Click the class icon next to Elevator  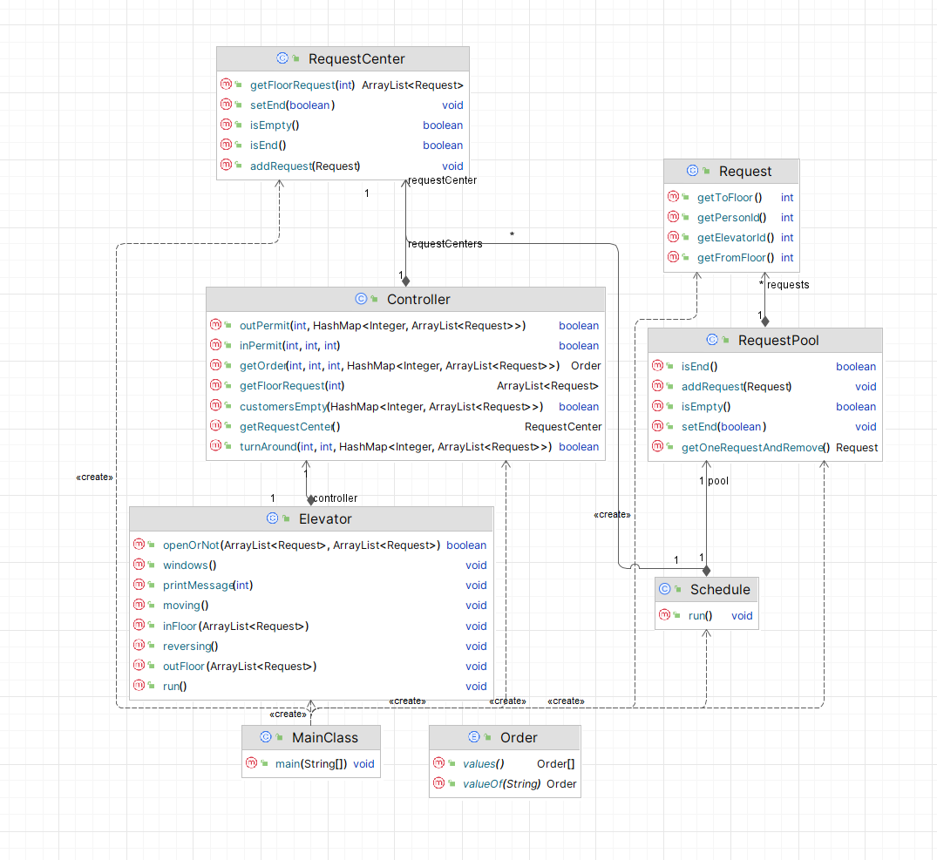click(273, 518)
